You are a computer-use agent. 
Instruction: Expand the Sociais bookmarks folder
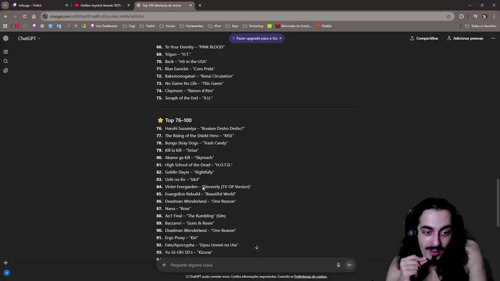coord(167,26)
